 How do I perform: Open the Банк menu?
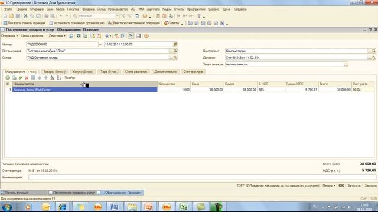click(x=50, y=9)
